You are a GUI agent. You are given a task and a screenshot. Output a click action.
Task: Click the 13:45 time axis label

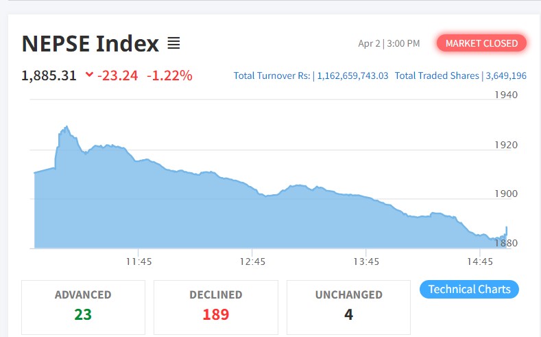pyautogui.click(x=366, y=262)
